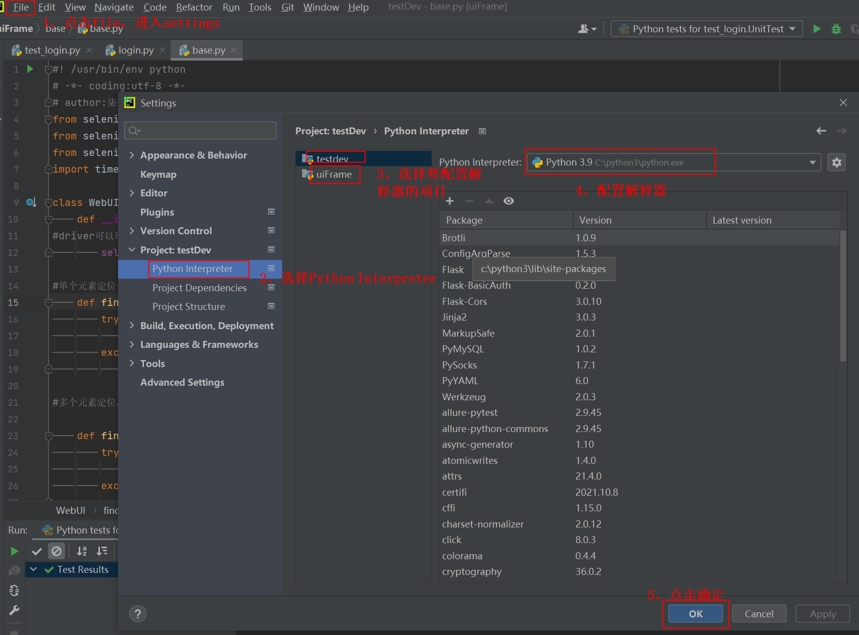The height and width of the screenshot is (635, 859).
Task: Expand Appearance & Behavior settings
Action: pos(132,155)
